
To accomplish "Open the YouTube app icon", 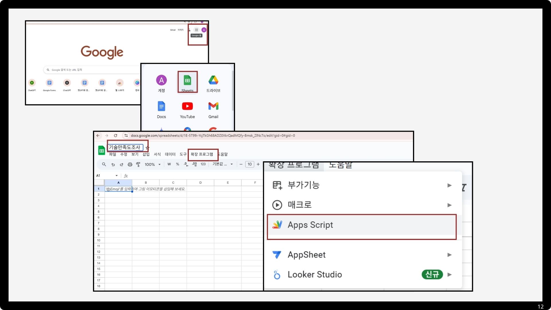I will 187,106.
